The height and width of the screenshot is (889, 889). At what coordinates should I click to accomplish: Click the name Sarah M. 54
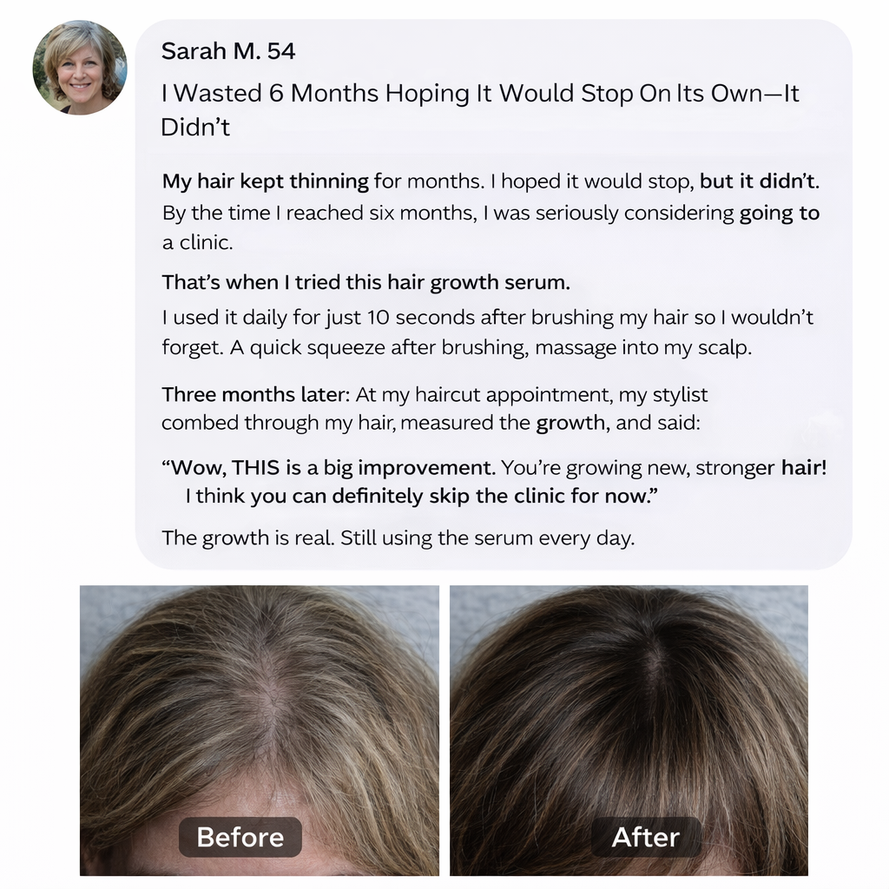tap(228, 51)
